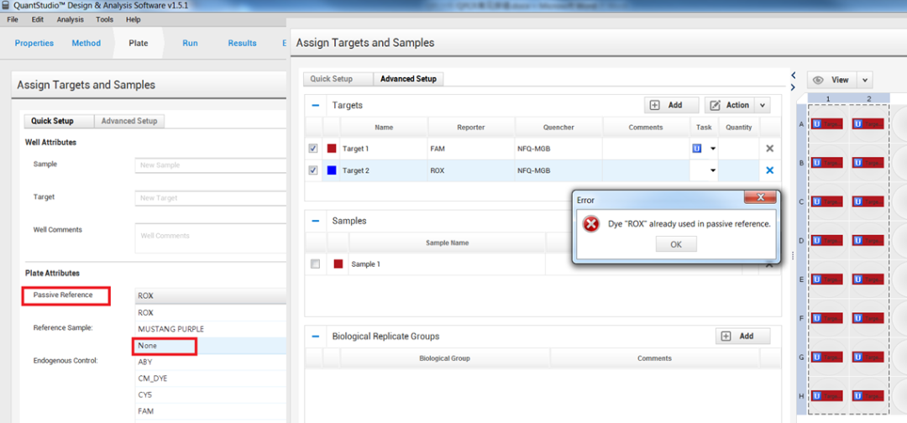Open Task dropdown for Target 2

pyautogui.click(x=713, y=170)
